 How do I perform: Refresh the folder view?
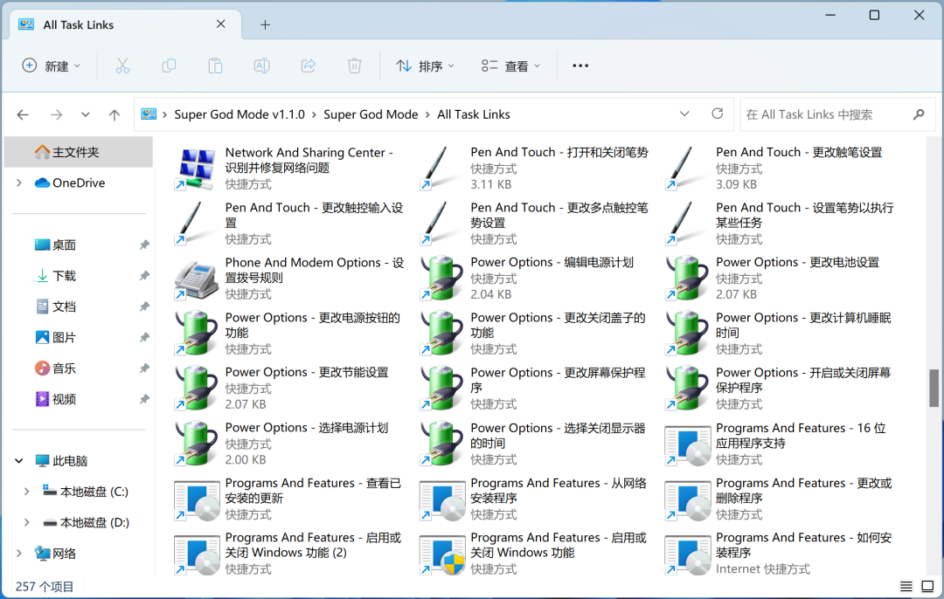[717, 114]
